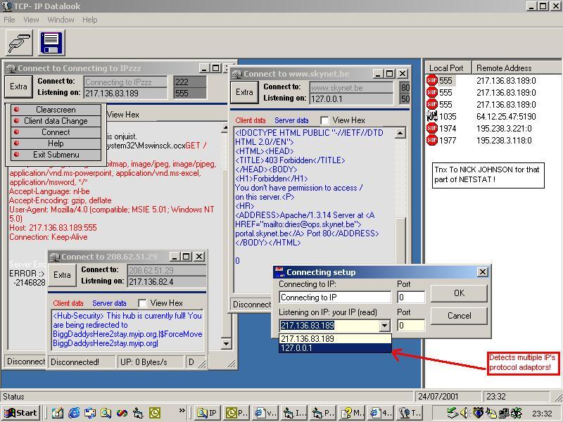
Task: Open the Window menu
Action: [x=61, y=20]
